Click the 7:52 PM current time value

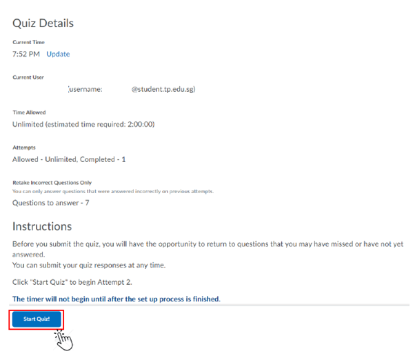[x=26, y=54]
